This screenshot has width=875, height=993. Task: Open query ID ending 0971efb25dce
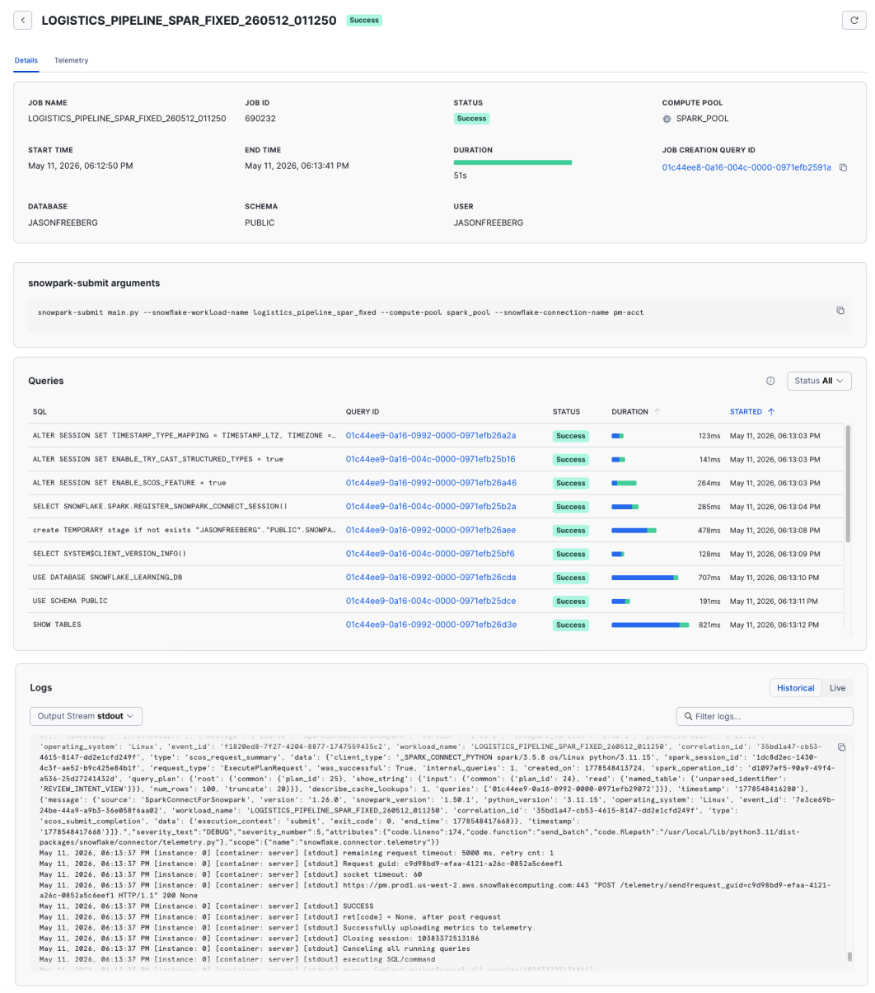[x=431, y=602]
